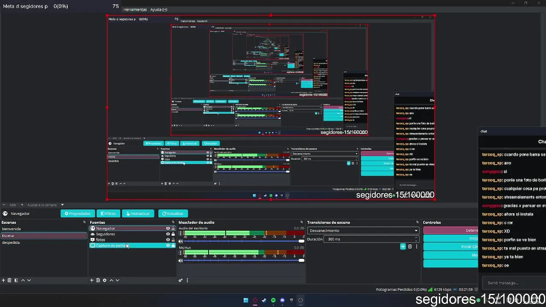This screenshot has height=307, width=546.
Task: Undock the Fuentes panel
Action: [x=173, y=222]
